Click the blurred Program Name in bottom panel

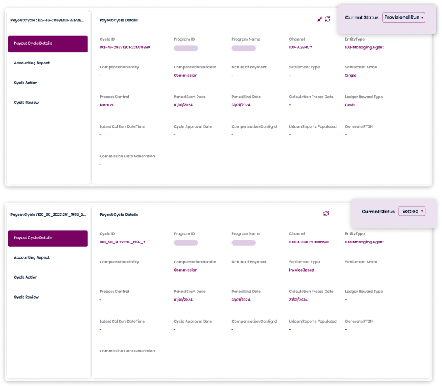pyautogui.click(x=244, y=243)
